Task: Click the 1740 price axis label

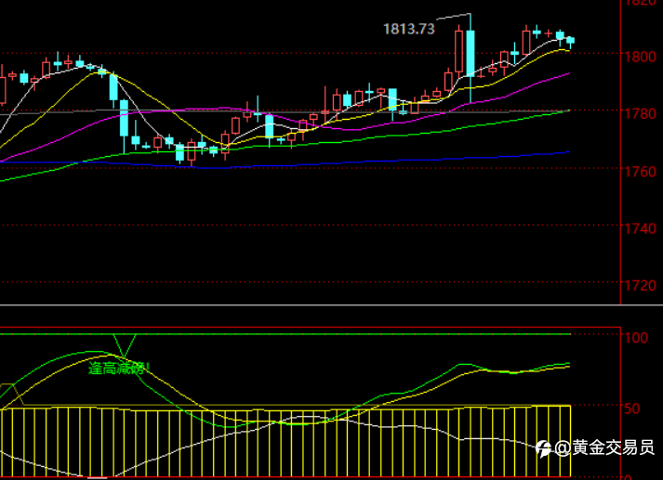Action: click(x=641, y=228)
